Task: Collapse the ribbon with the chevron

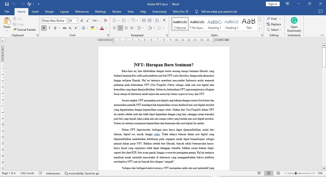Action: click(x=322, y=35)
